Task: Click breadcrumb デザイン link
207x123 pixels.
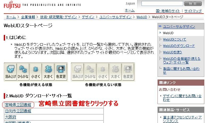Action: [x=88, y=17]
